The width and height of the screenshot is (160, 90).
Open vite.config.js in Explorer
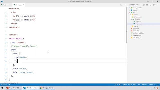(137, 38)
